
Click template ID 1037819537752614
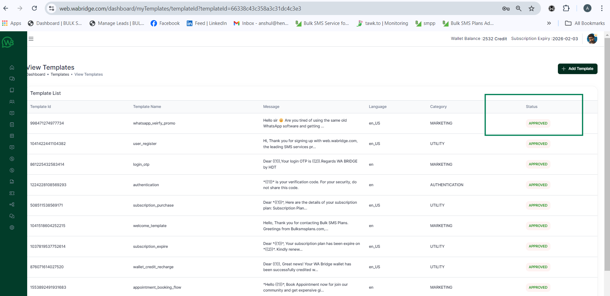(x=48, y=247)
